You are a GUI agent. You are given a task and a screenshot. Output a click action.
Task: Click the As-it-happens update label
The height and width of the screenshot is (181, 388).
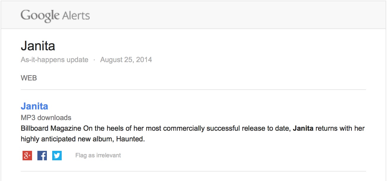[54, 60]
